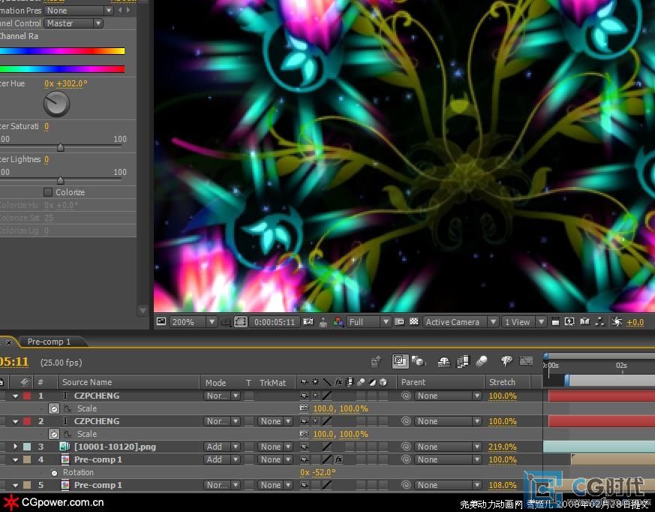
Task: Click the TrkMat column header
Action: pyautogui.click(x=273, y=382)
